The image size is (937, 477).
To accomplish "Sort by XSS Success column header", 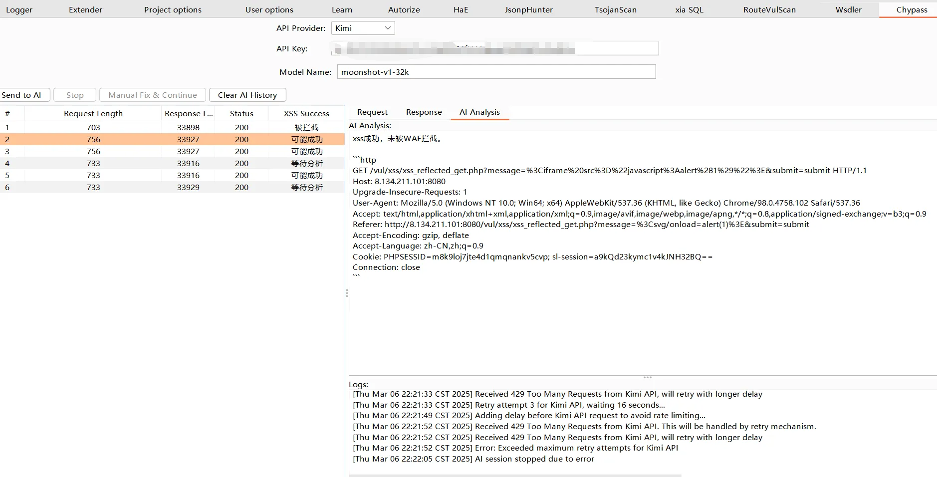I will (x=306, y=114).
